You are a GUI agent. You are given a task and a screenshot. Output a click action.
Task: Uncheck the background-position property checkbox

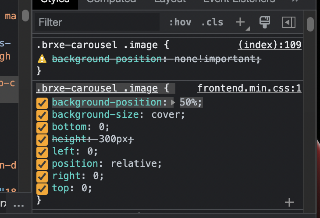[x=42, y=103]
